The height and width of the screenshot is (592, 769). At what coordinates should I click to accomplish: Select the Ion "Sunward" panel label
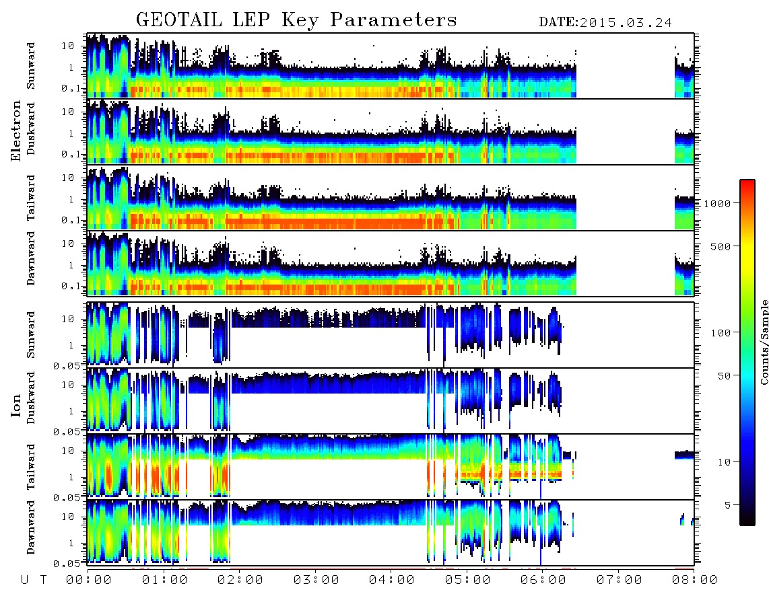(30, 335)
